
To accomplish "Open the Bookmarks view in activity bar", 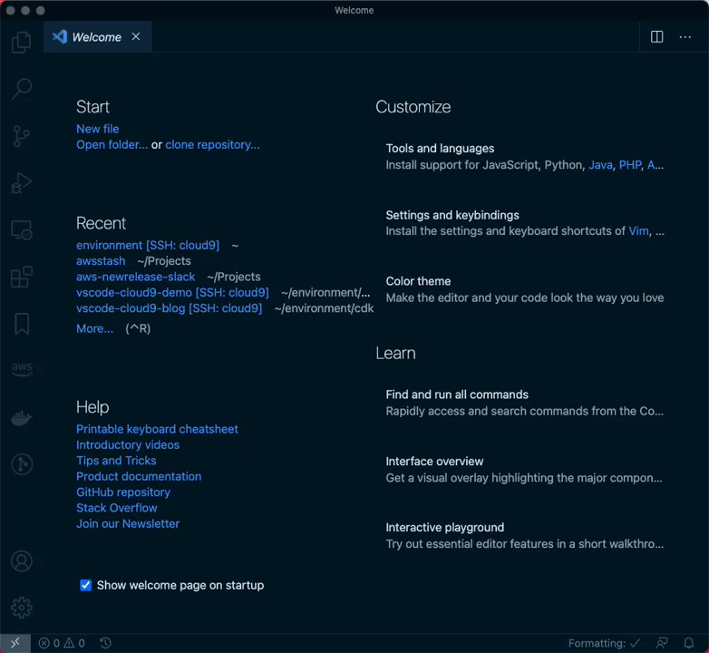I will tap(21, 324).
